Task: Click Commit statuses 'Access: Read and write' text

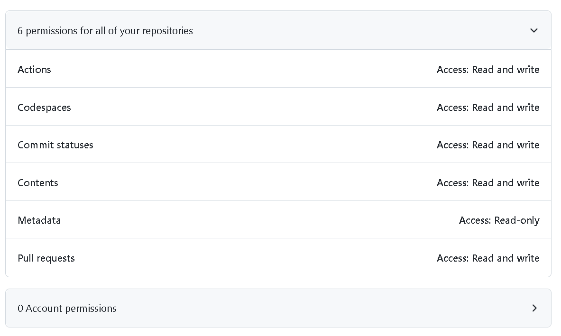Action: [488, 145]
